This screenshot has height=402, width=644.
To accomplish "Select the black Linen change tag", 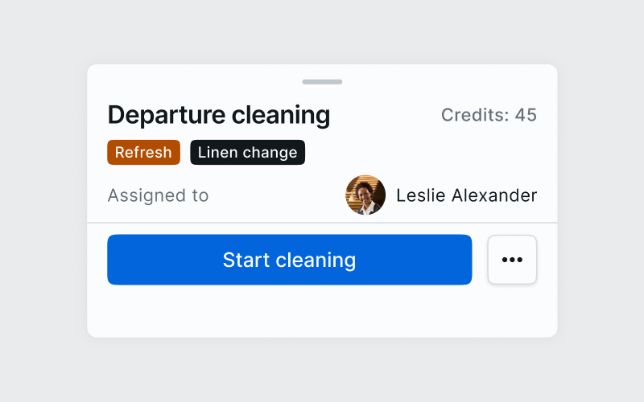I will (x=247, y=153).
